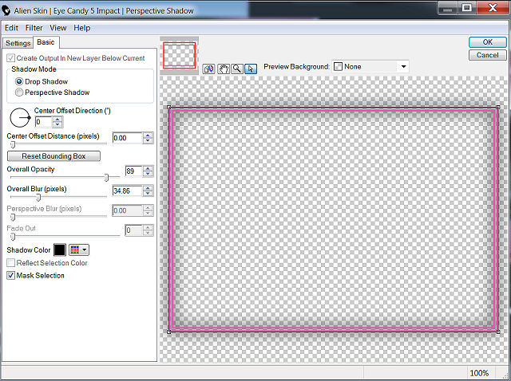Open the Help menu
Image resolution: width=511 pixels, height=381 pixels.
(81, 28)
